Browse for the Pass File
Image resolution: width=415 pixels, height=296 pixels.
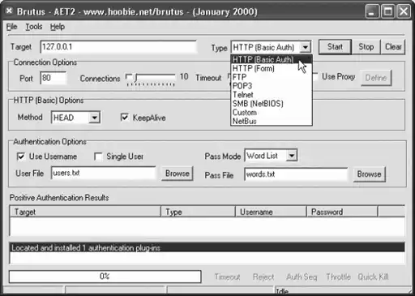click(x=369, y=174)
